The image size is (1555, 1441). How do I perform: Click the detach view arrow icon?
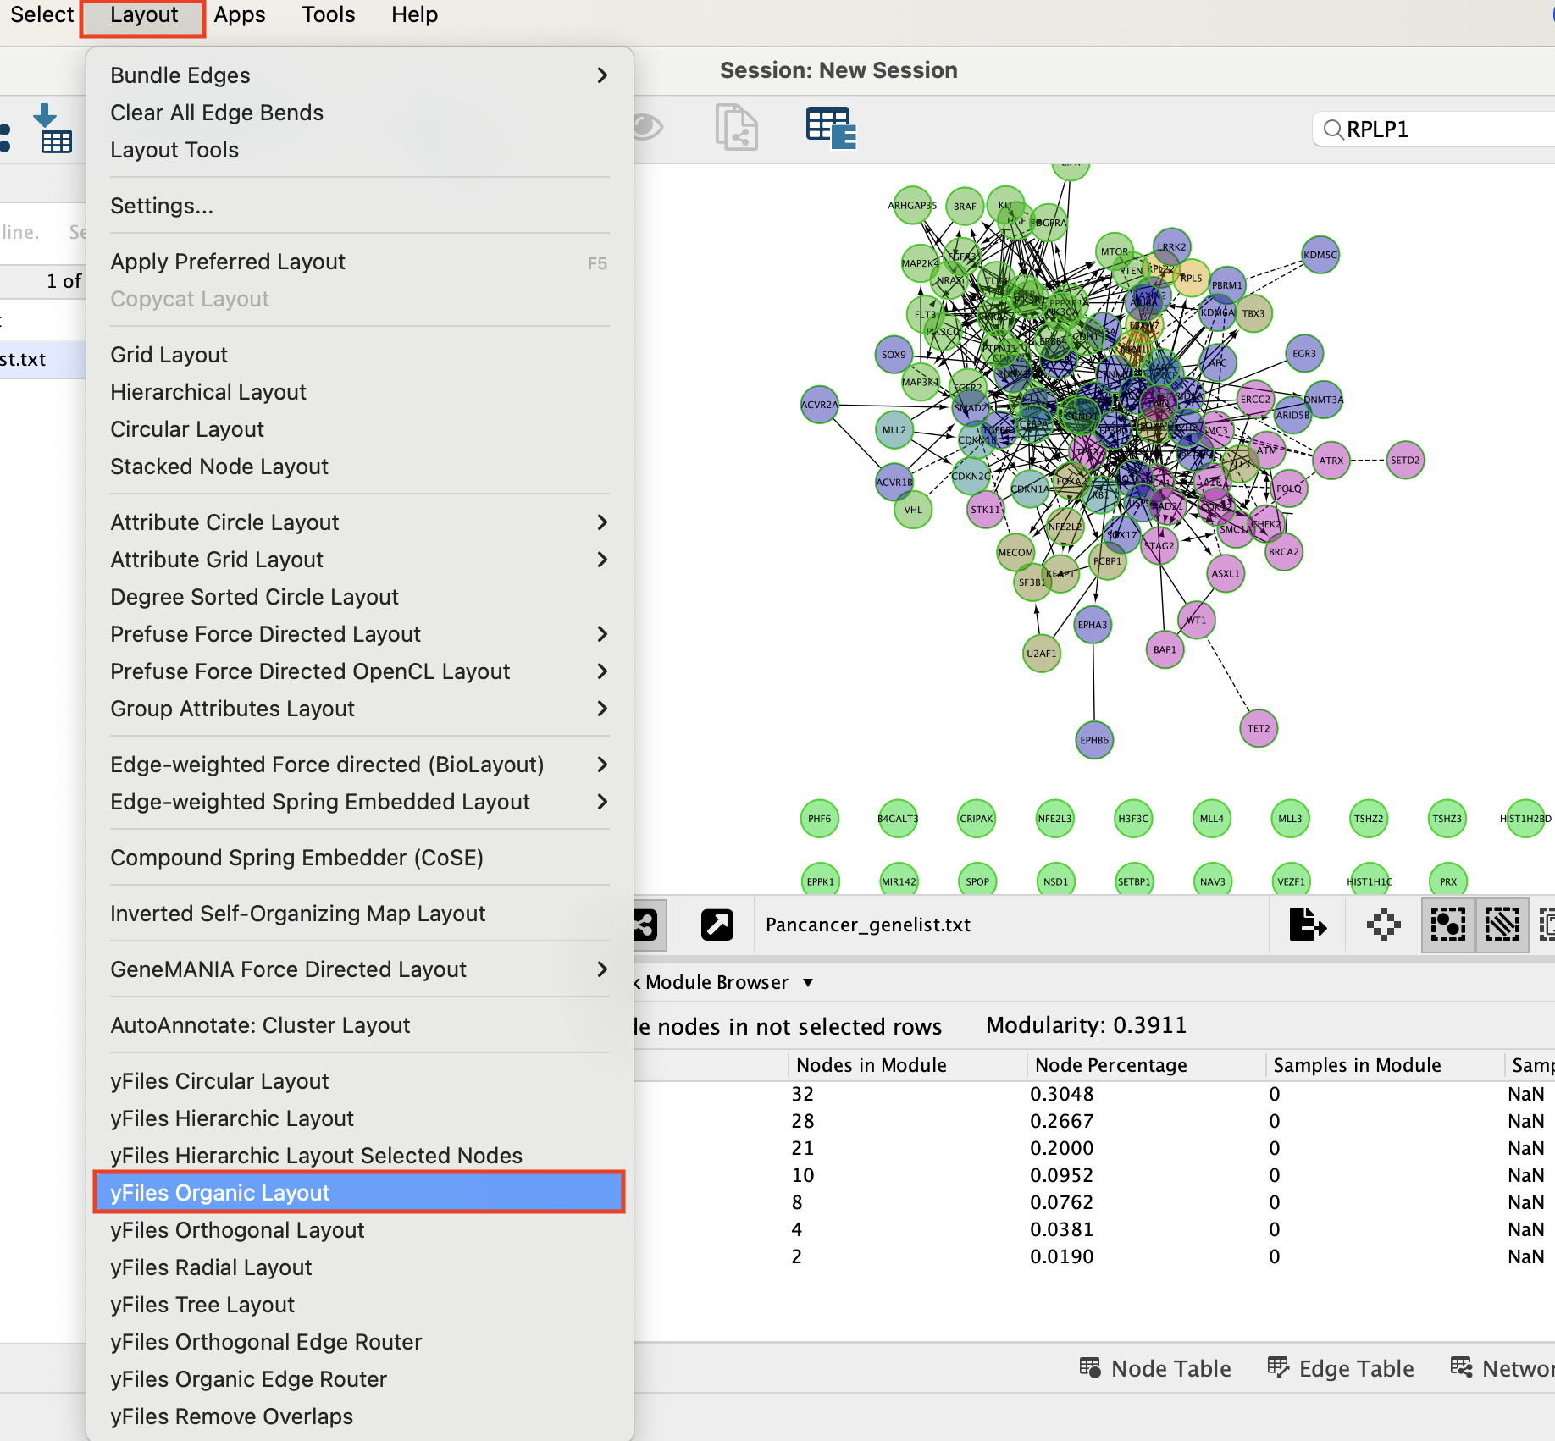coord(717,925)
